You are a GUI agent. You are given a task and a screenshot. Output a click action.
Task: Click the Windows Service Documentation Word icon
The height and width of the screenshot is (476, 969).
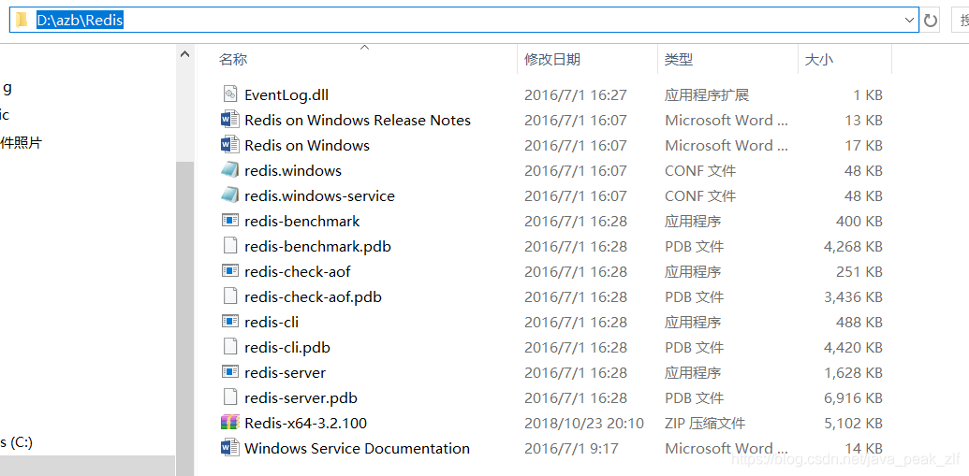(230, 448)
